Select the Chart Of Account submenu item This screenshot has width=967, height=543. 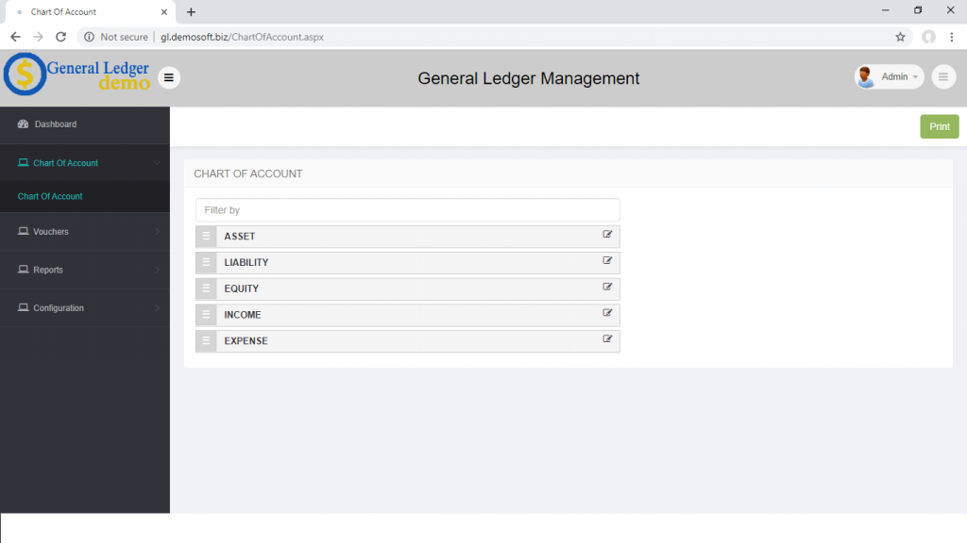pos(50,196)
